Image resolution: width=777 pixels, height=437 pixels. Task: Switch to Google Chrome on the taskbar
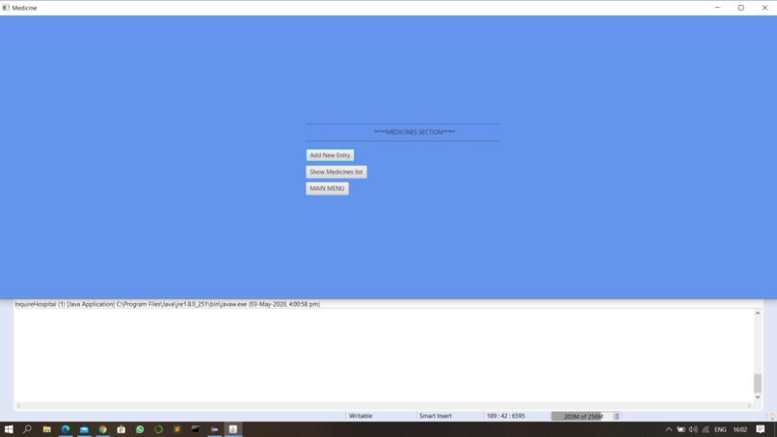(x=102, y=429)
